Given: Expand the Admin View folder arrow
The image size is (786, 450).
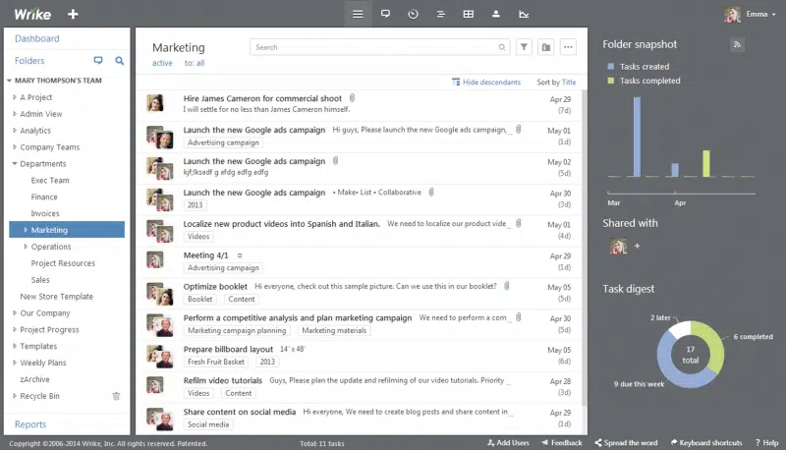Looking at the screenshot, I should tap(15, 114).
